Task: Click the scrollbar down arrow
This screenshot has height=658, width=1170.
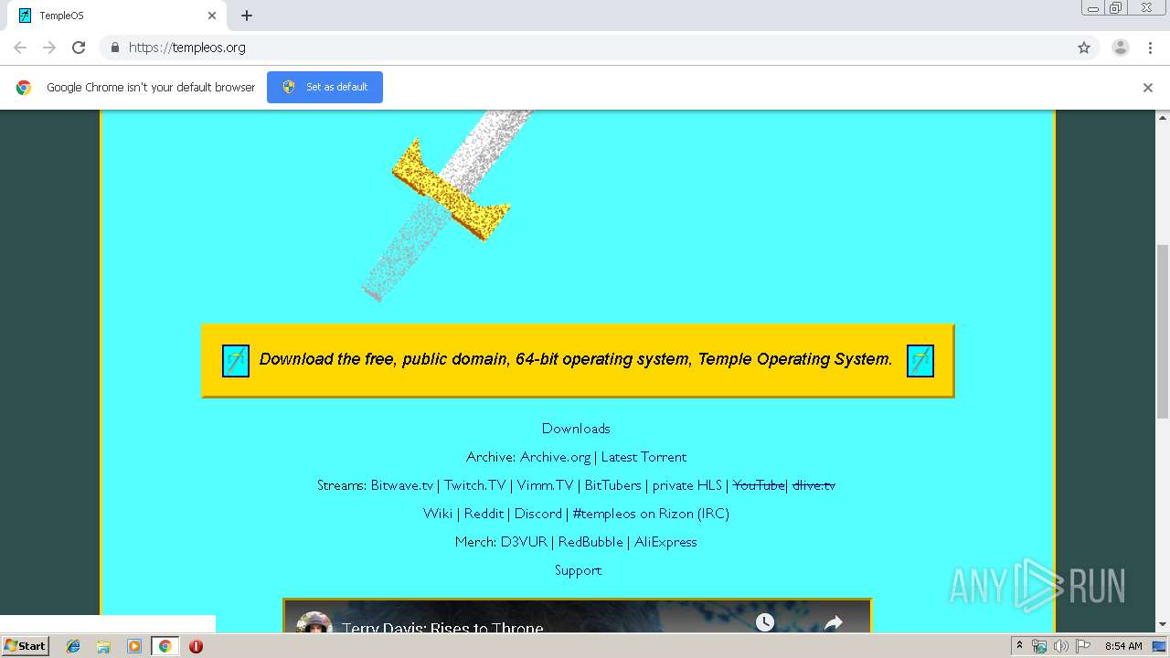Action: tap(1163, 625)
